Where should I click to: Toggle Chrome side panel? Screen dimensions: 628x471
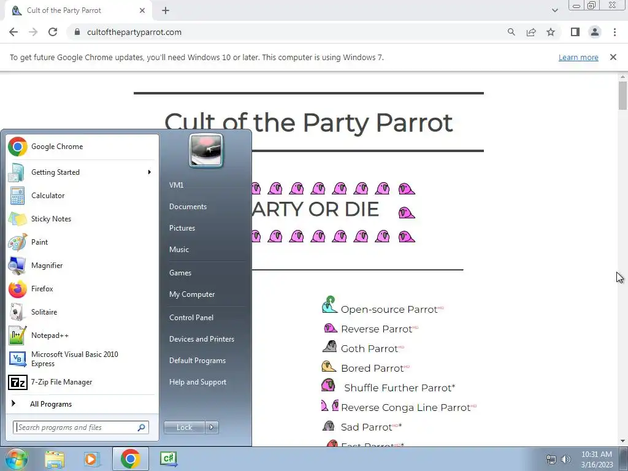(575, 32)
